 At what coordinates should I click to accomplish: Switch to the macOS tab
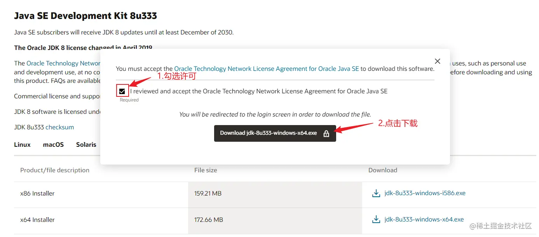(53, 144)
